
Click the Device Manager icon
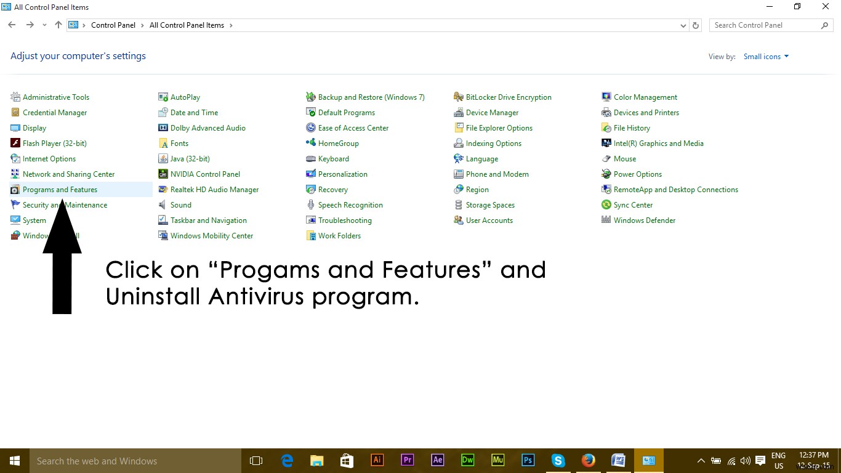[459, 112]
